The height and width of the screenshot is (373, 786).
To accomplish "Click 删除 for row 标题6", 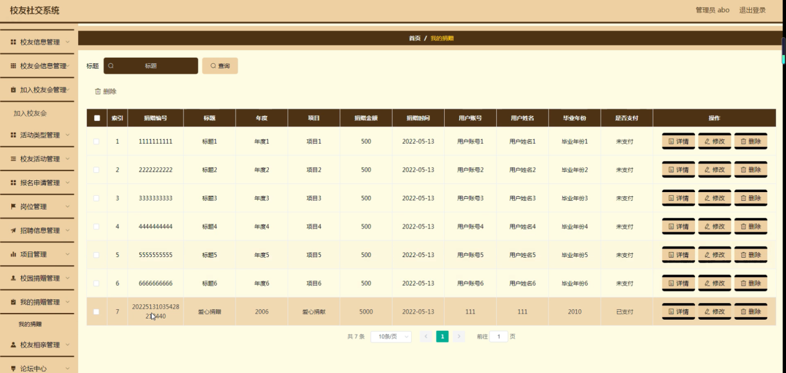I will [751, 283].
